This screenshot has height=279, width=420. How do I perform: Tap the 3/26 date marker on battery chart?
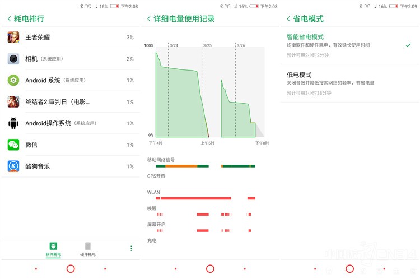[241, 45]
